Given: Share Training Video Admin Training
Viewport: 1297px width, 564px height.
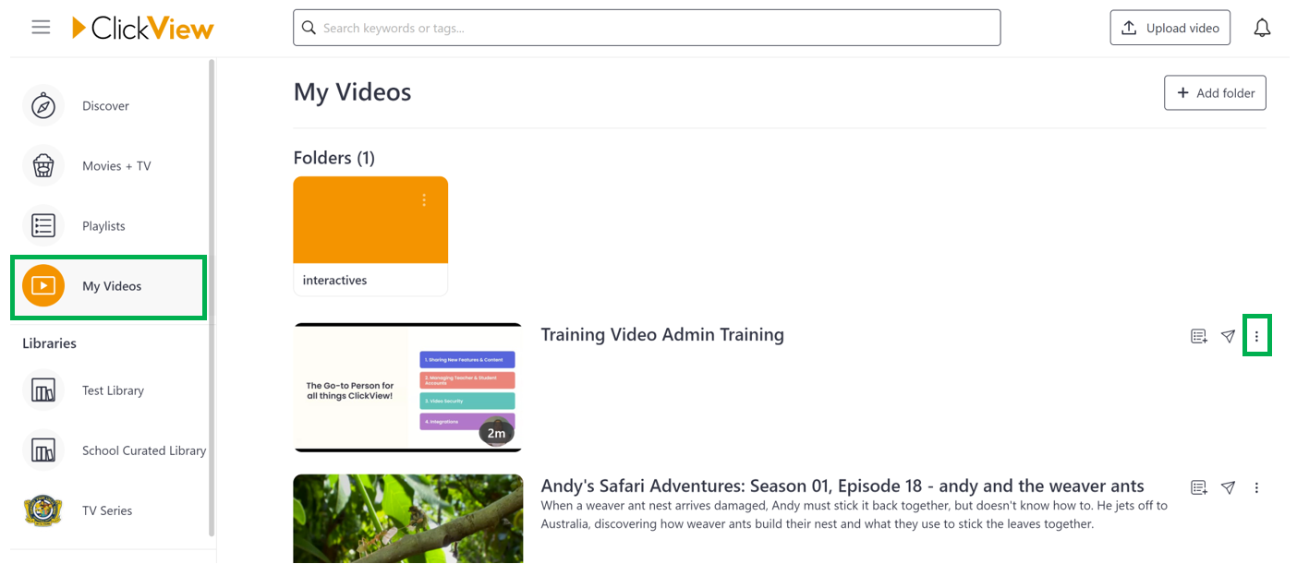Looking at the screenshot, I should point(1228,336).
